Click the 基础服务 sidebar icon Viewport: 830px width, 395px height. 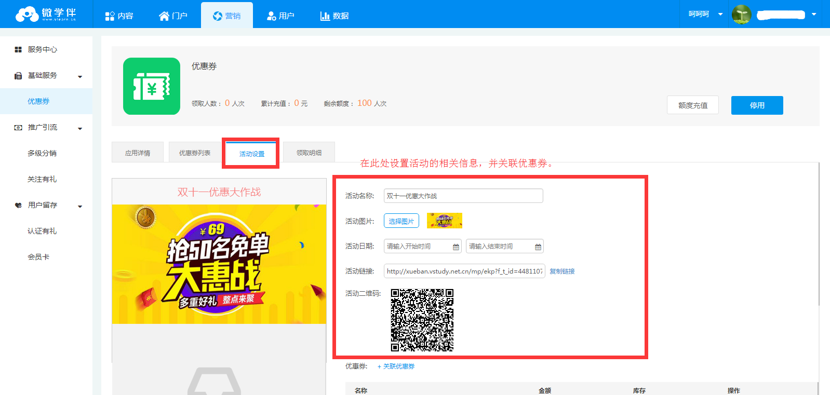(x=18, y=75)
